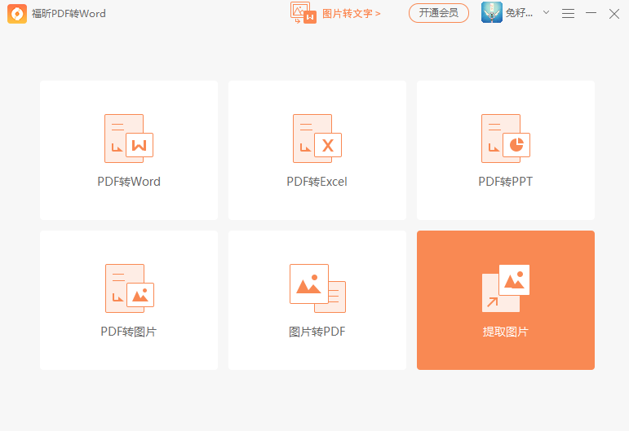Click the PDF转PPT text label

(505, 182)
